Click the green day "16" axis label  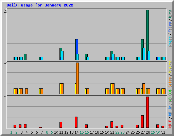pos(87,132)
